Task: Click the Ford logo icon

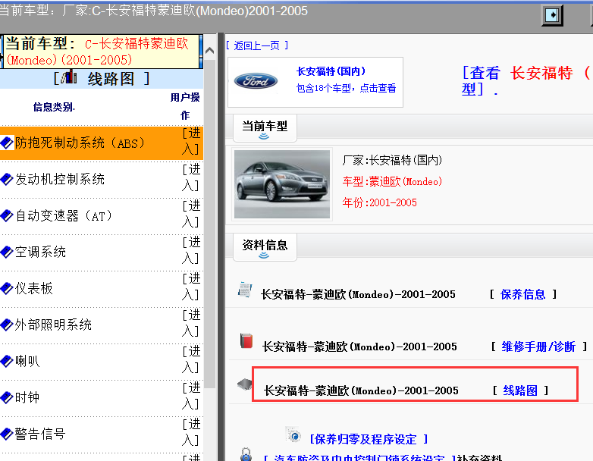Action: point(256,81)
